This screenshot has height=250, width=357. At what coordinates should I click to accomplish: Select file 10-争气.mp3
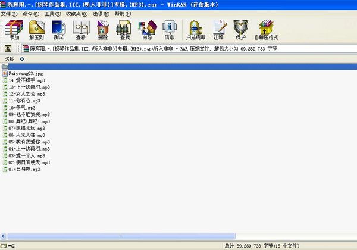tap(22, 108)
